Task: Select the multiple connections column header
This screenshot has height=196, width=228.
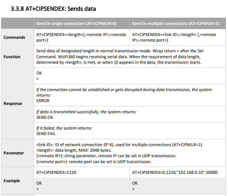Action: pyautogui.click(x=175, y=24)
